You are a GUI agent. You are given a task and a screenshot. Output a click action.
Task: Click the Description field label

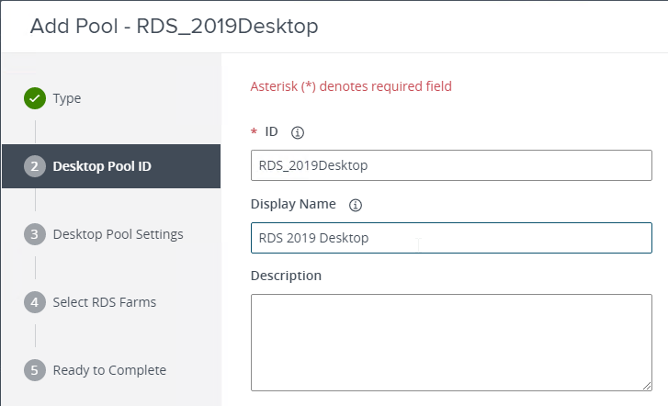(286, 276)
